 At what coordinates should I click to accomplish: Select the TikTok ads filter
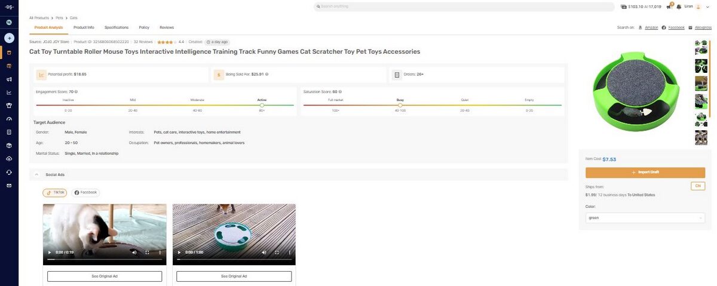pyautogui.click(x=56, y=193)
